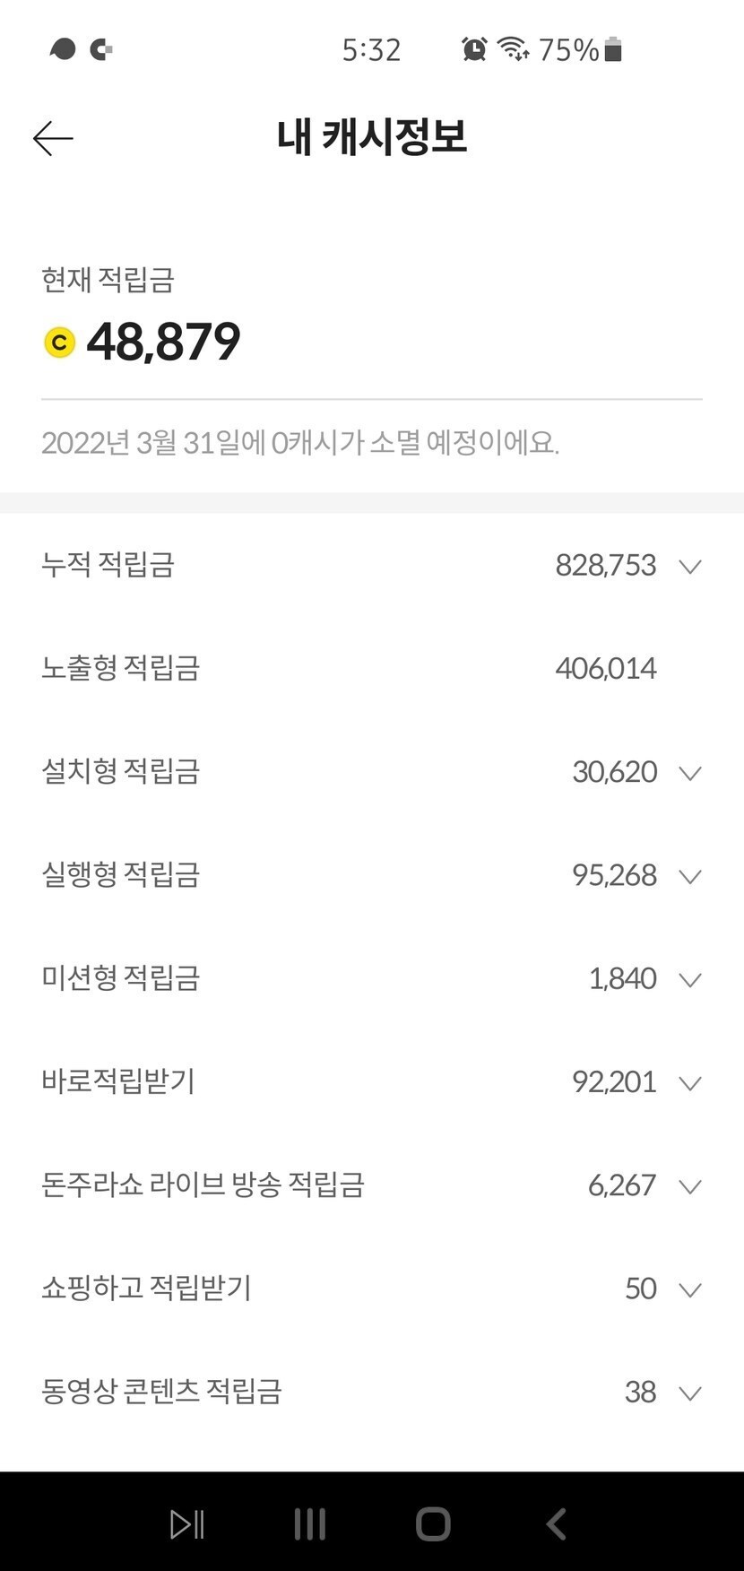Tap the 내 캐시정보 page title
The height and width of the screenshot is (1571, 744).
[x=372, y=137]
